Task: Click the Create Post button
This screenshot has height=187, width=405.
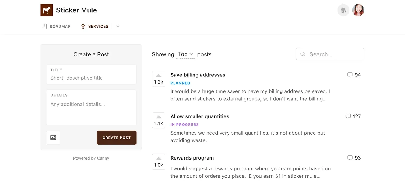Action: (x=117, y=137)
